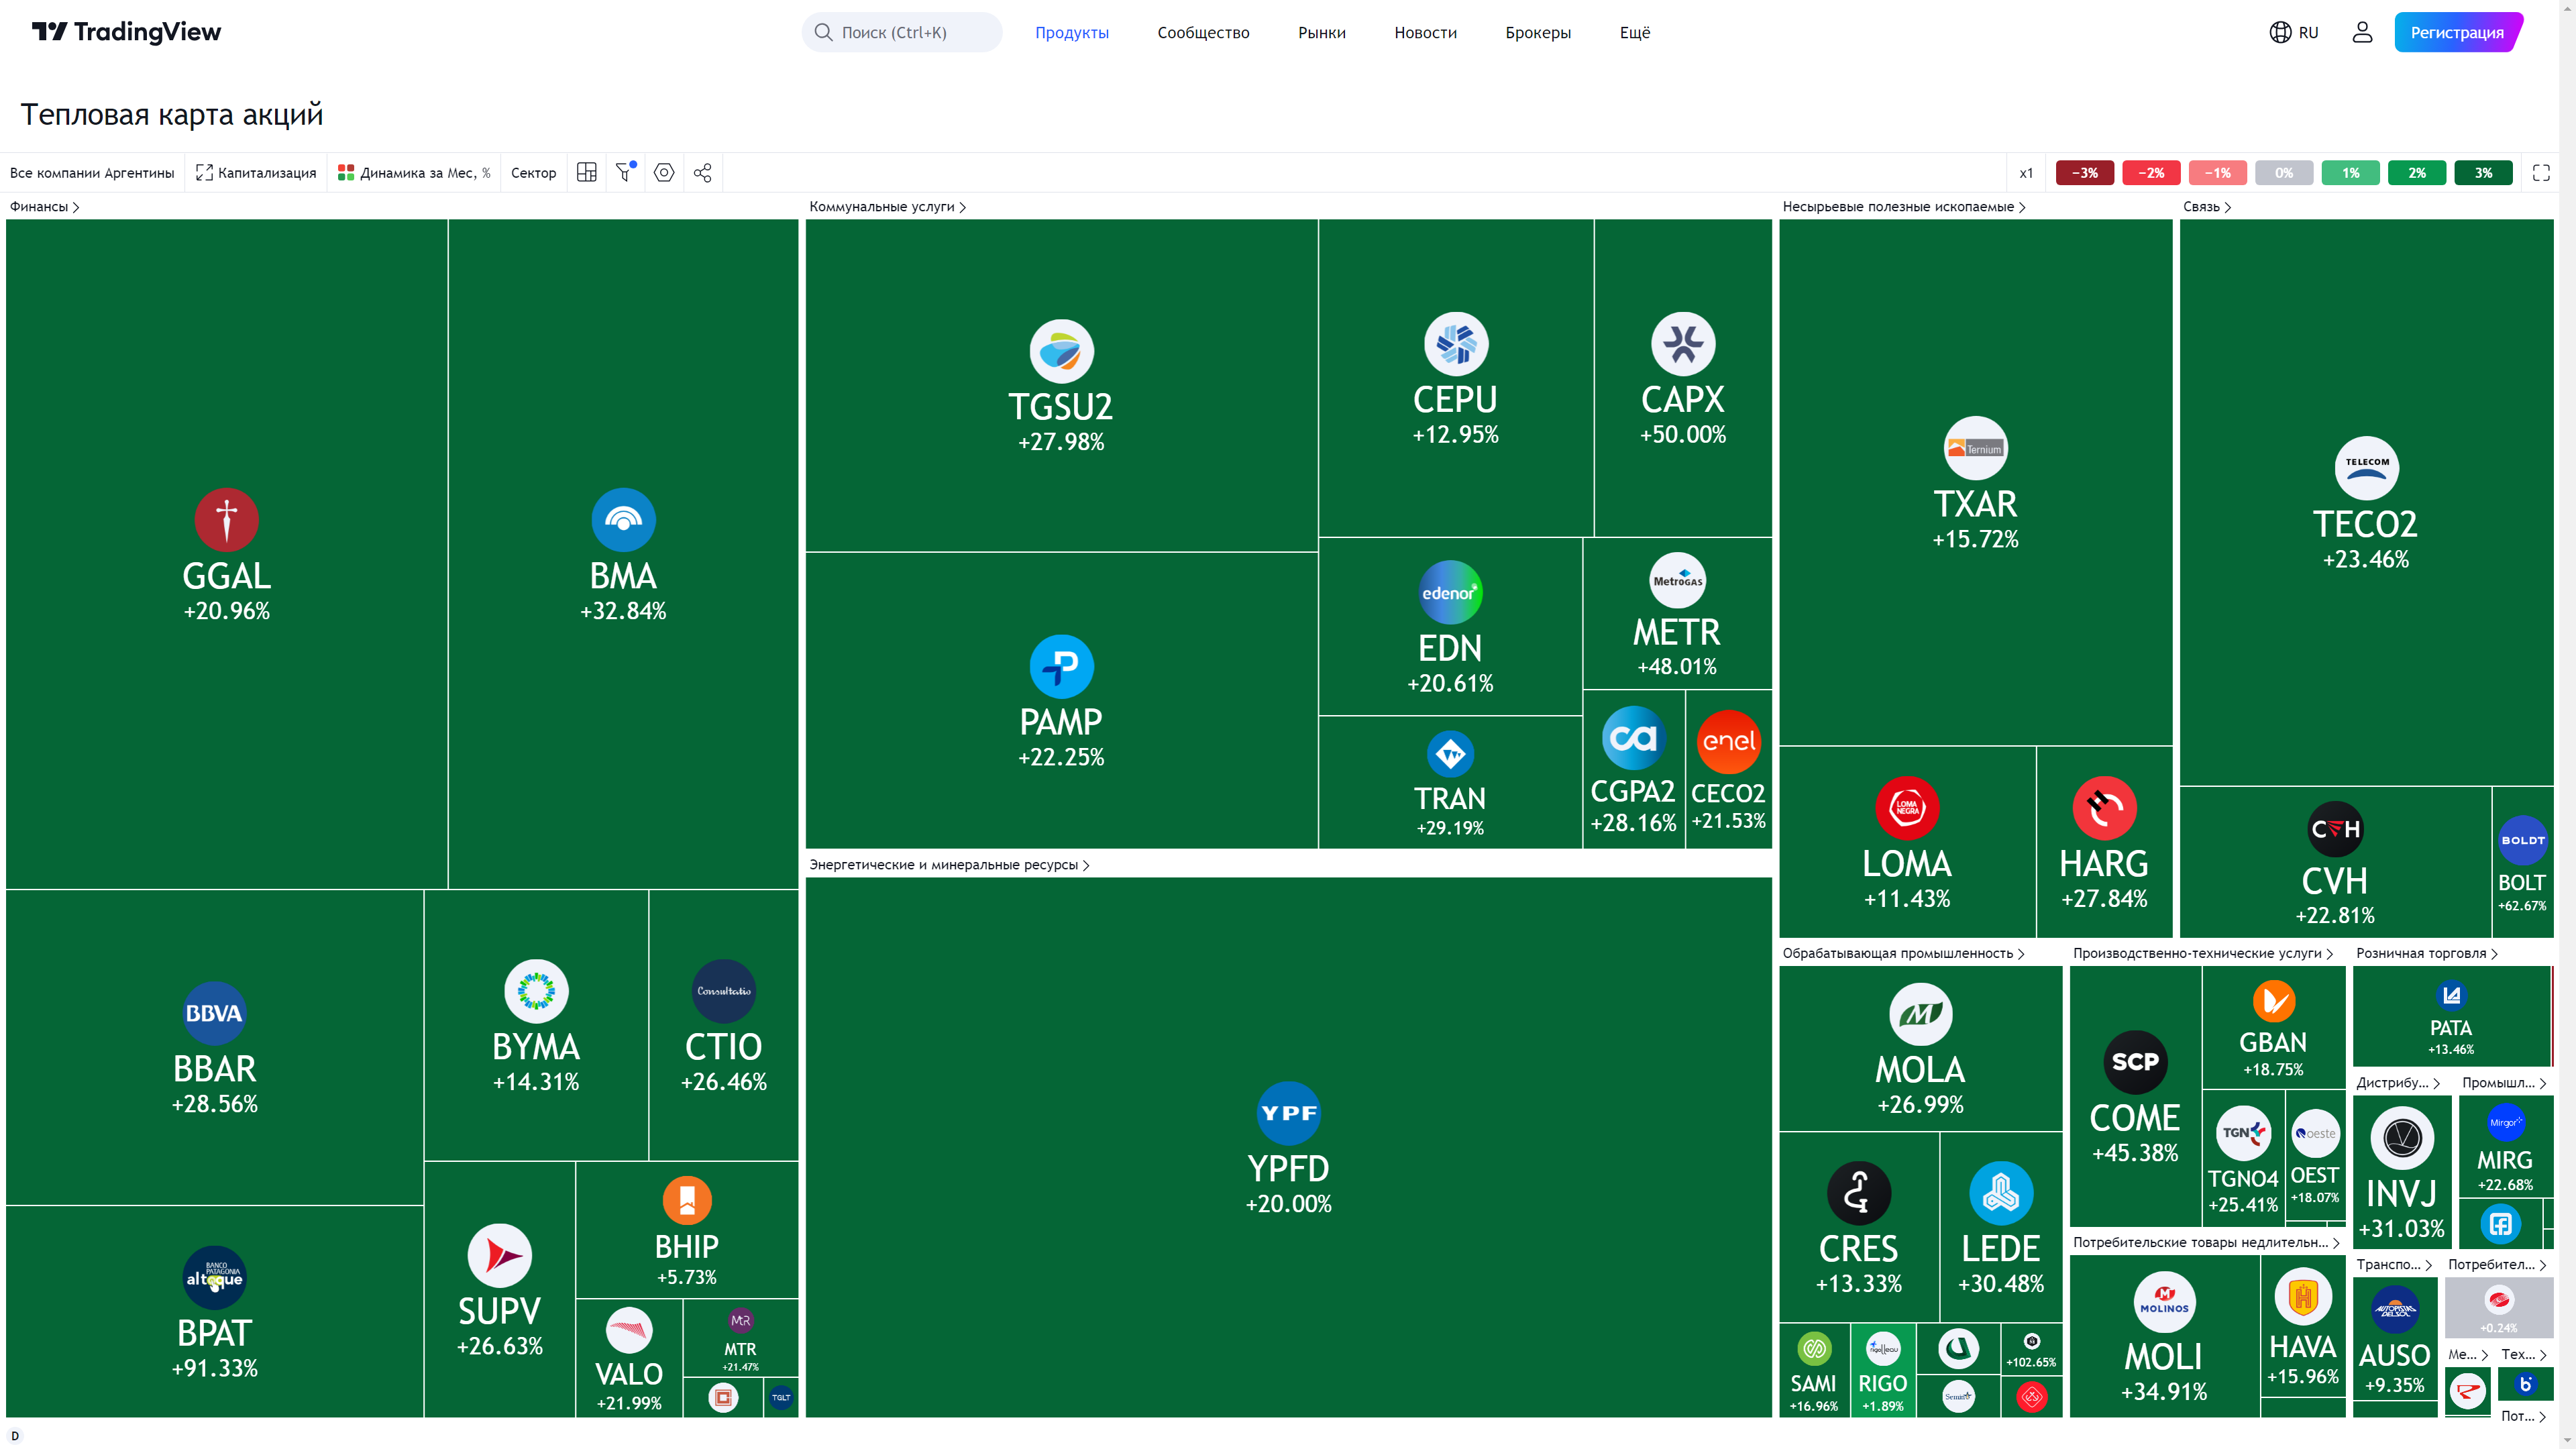Open fullscreen mode icon
The image size is (2576, 1449).
coord(2541,173)
